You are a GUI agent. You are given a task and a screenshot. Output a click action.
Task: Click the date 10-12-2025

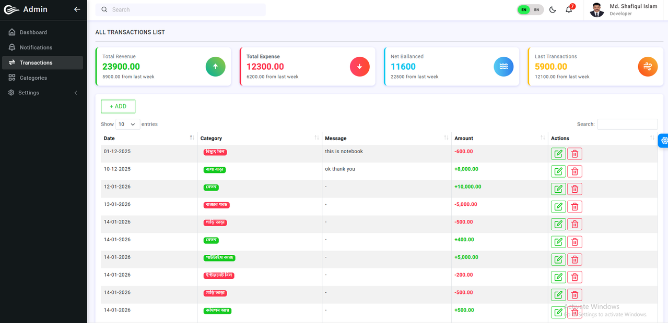(x=117, y=169)
